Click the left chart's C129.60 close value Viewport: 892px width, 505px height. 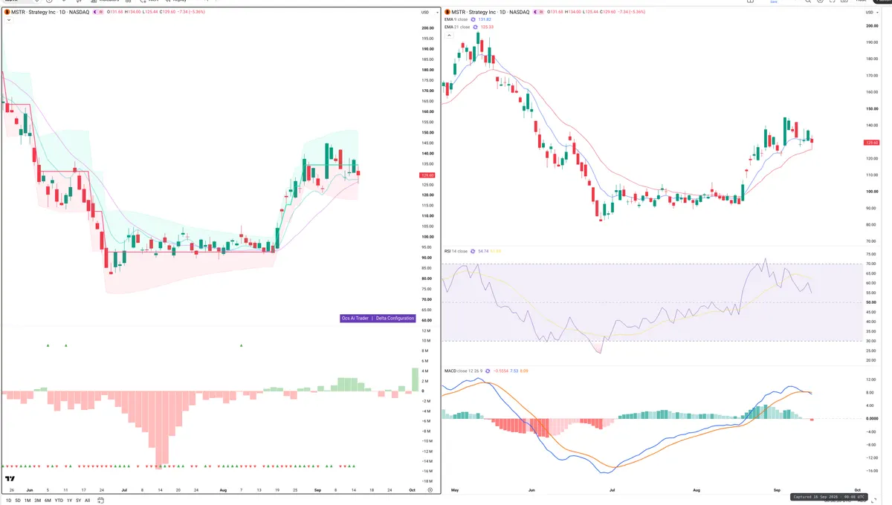[x=167, y=12]
